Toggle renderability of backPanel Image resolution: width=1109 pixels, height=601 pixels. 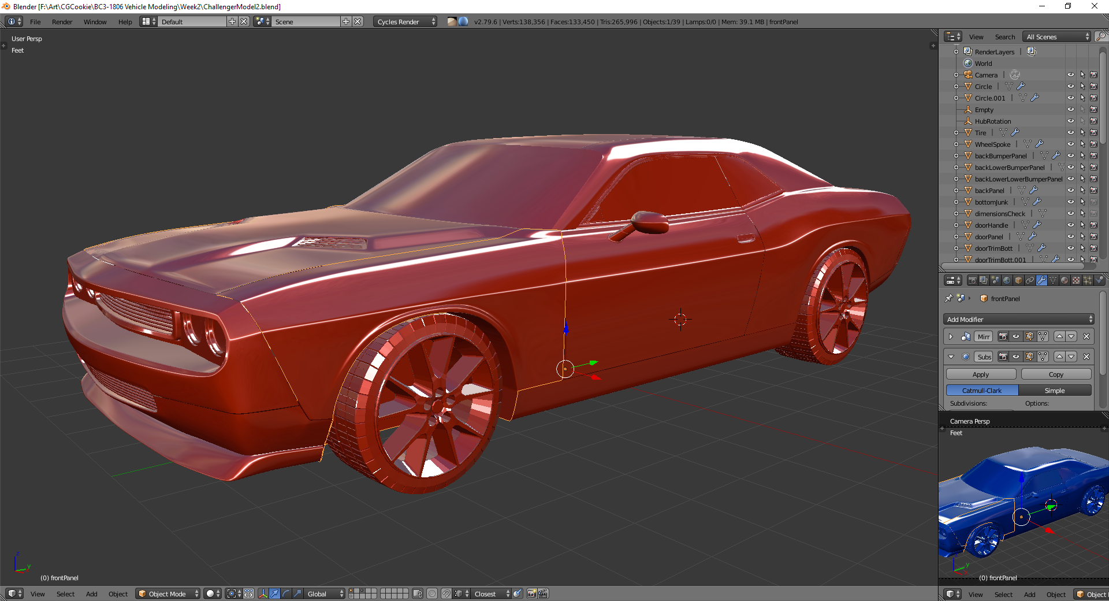click(x=1093, y=190)
